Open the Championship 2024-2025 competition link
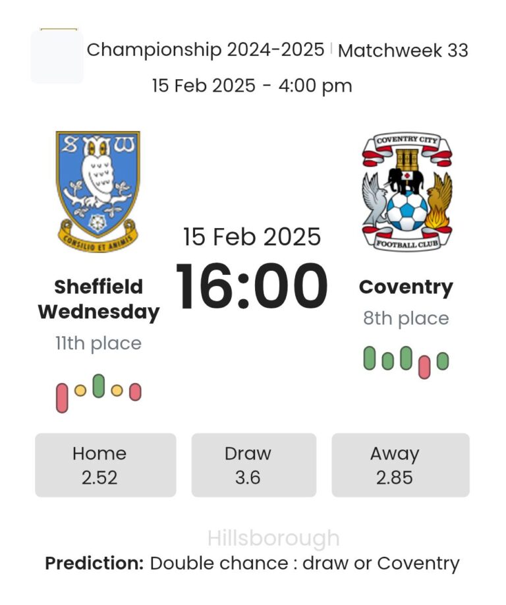Viewport: 506px width, 605px height. click(x=206, y=49)
